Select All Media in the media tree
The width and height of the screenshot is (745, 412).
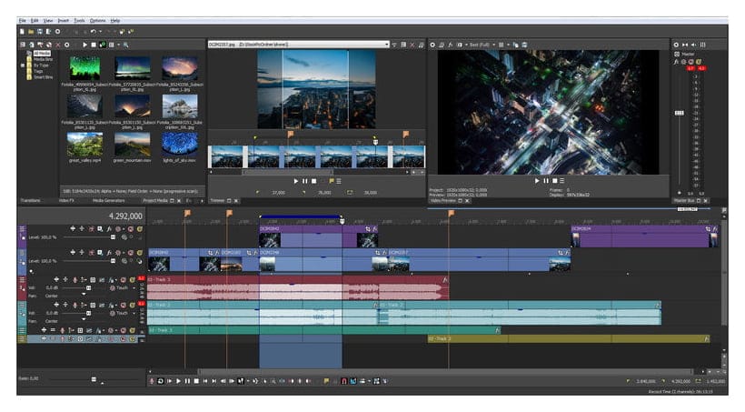tap(42, 54)
